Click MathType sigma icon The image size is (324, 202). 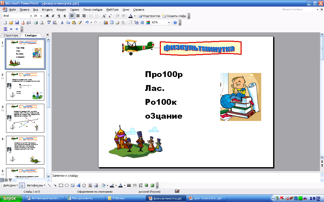point(5,29)
